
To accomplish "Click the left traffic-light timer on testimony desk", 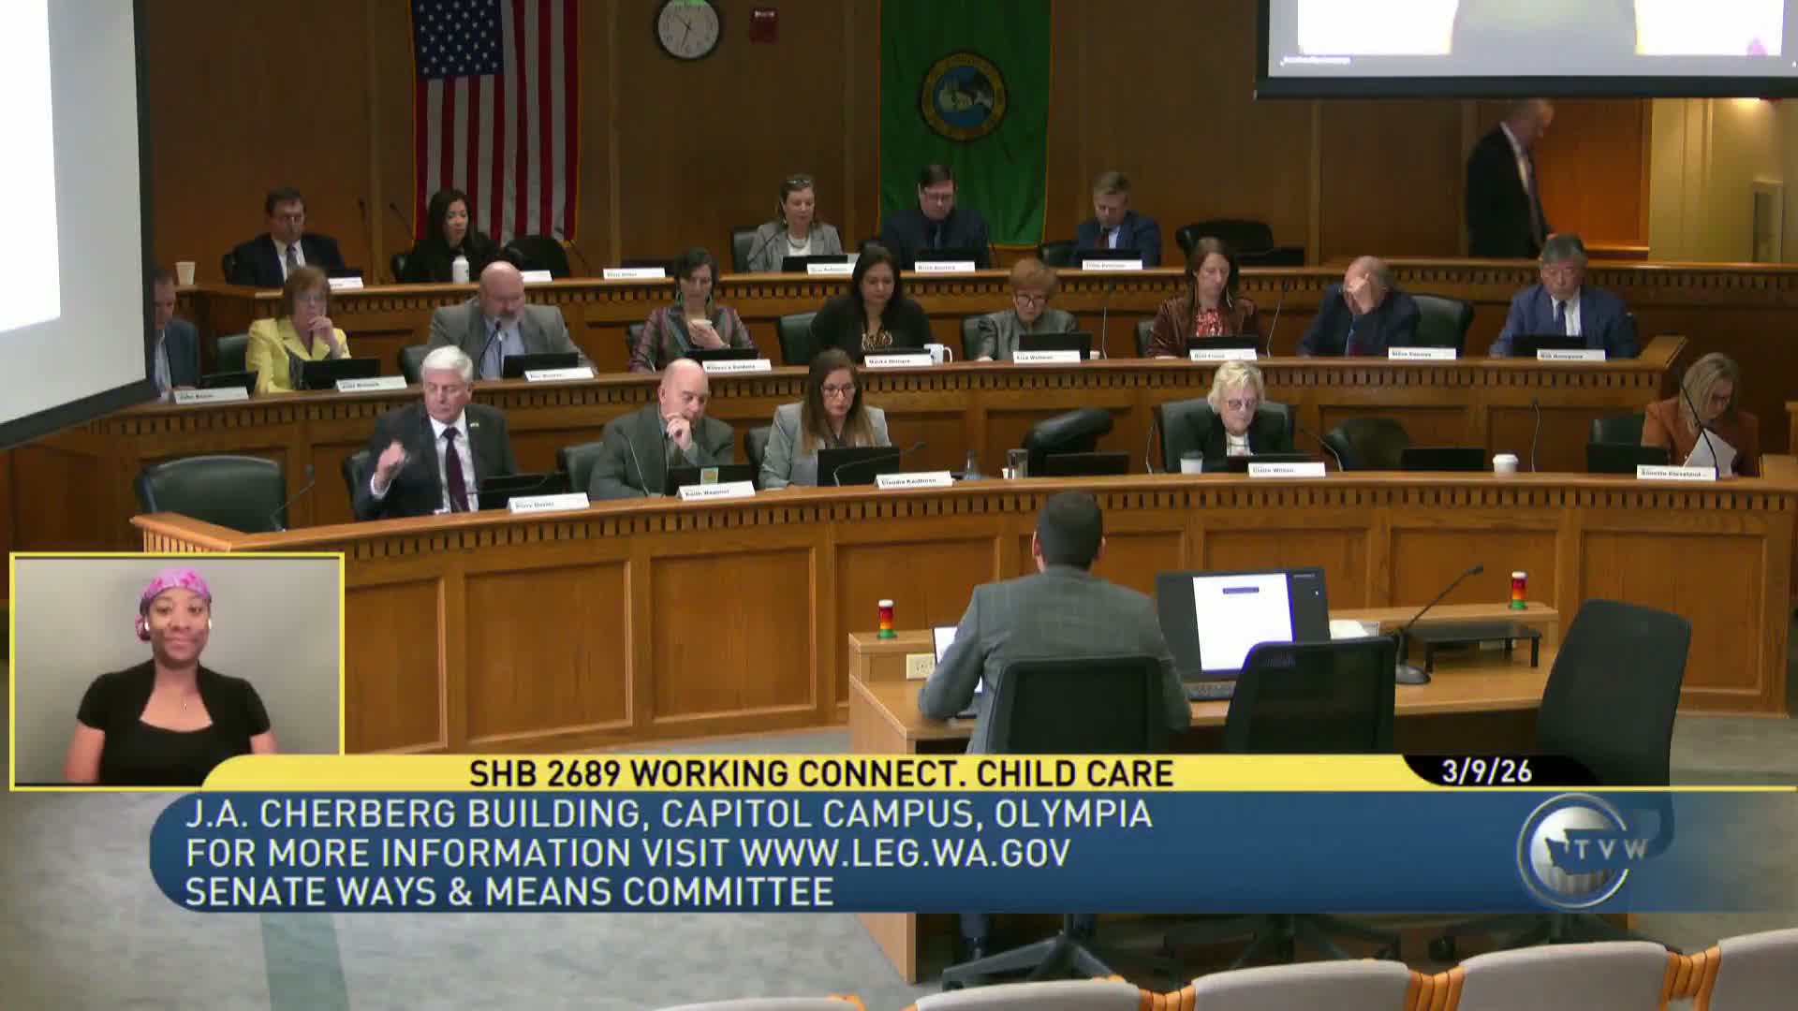I will click(886, 619).
